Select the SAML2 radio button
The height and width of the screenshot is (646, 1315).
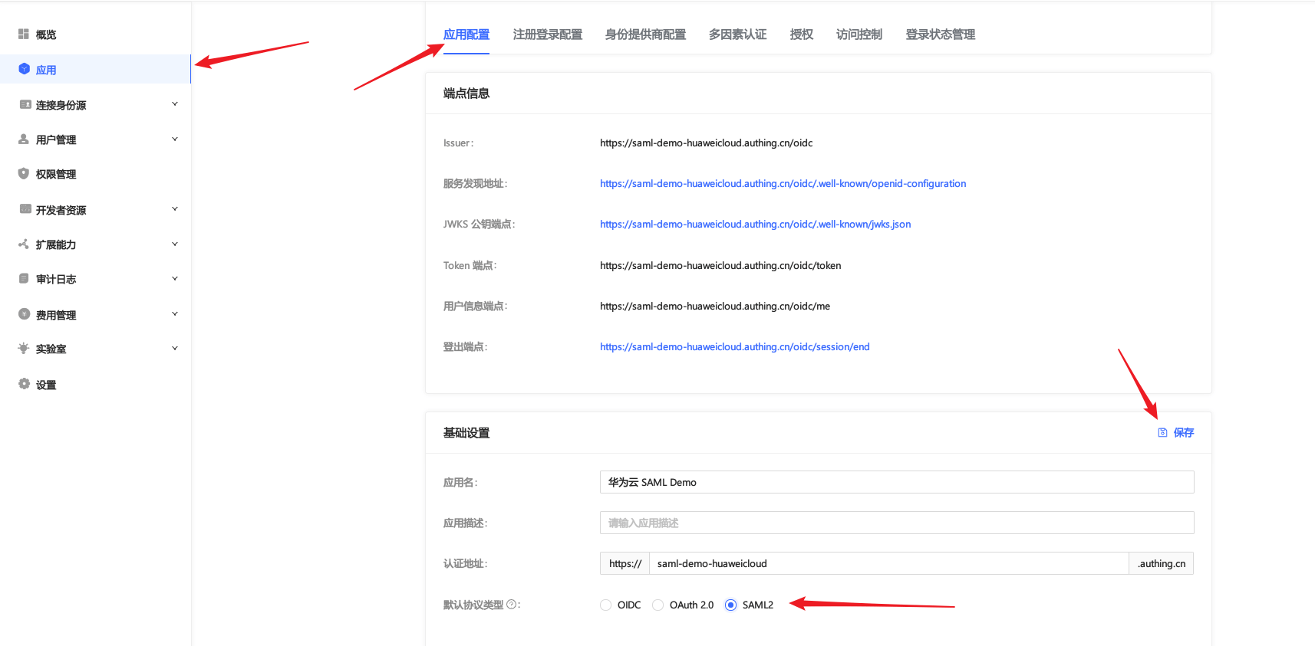click(x=731, y=605)
